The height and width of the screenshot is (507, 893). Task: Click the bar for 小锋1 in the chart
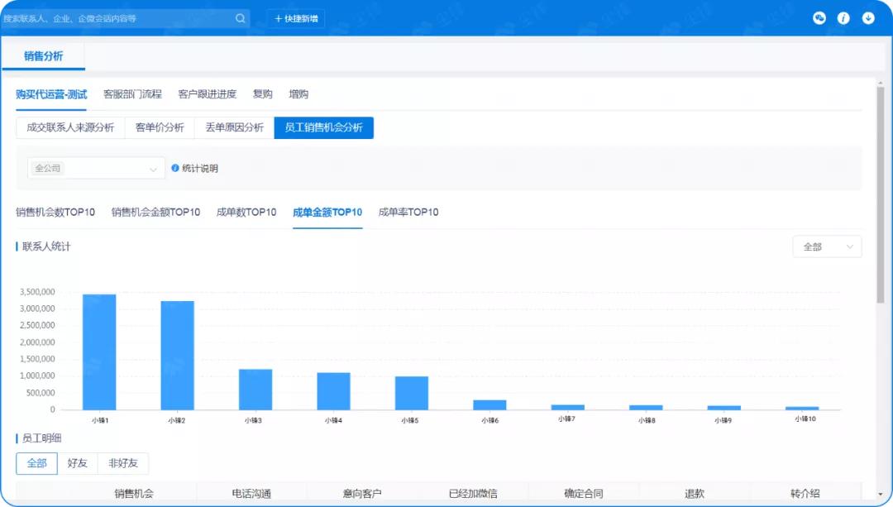tap(98, 352)
